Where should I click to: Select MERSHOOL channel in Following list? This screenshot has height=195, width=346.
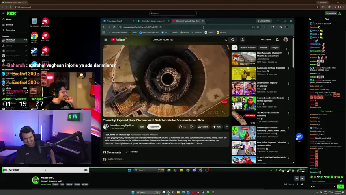pos(14,41)
